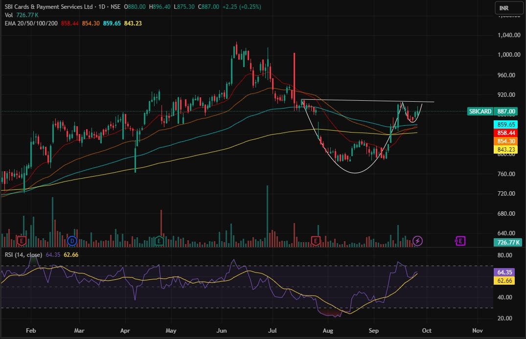526x339 pixels.
Task: Select the white horizontal resistance trendline
Action: (367, 101)
